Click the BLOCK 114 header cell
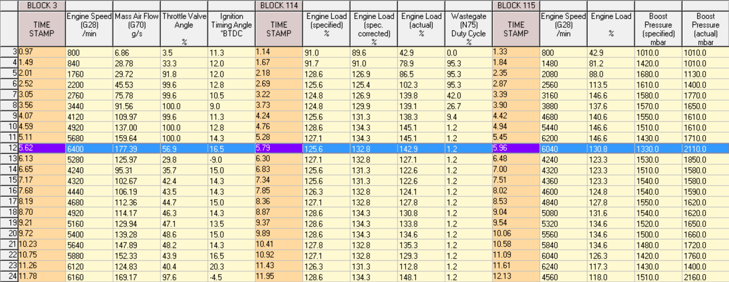The width and height of the screenshot is (729, 282). 279,6
